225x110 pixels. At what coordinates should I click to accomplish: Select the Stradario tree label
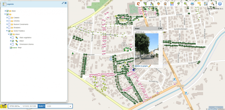pyautogui.click(x=17, y=27)
